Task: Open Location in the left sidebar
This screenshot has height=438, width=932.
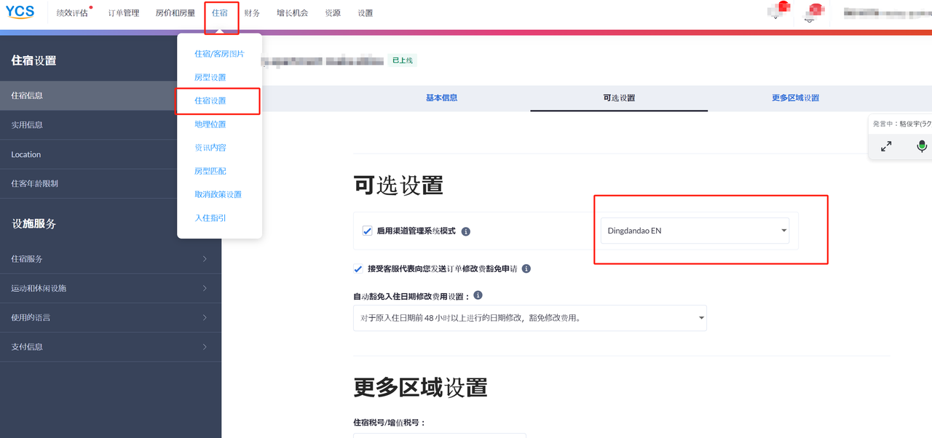Action: point(26,154)
